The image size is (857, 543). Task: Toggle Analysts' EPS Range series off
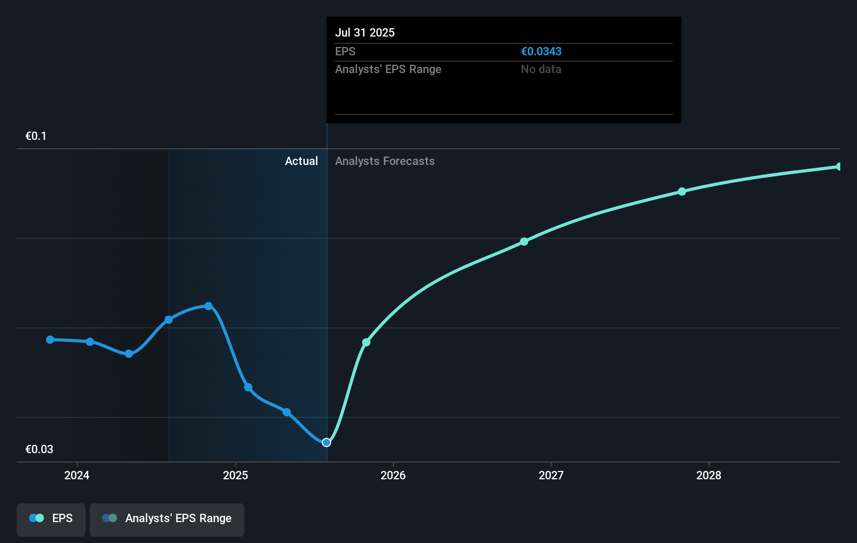click(166, 520)
